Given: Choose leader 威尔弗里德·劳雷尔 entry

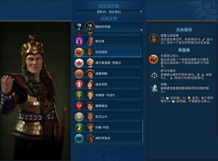Looking at the screenshot, I should [x=108, y=63].
